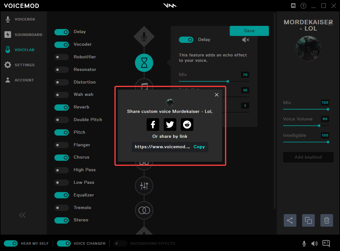Image resolution: width=340 pixels, height=251 pixels.
Task: Adjust the voice Mix slider in right panel
Action: 306,109
